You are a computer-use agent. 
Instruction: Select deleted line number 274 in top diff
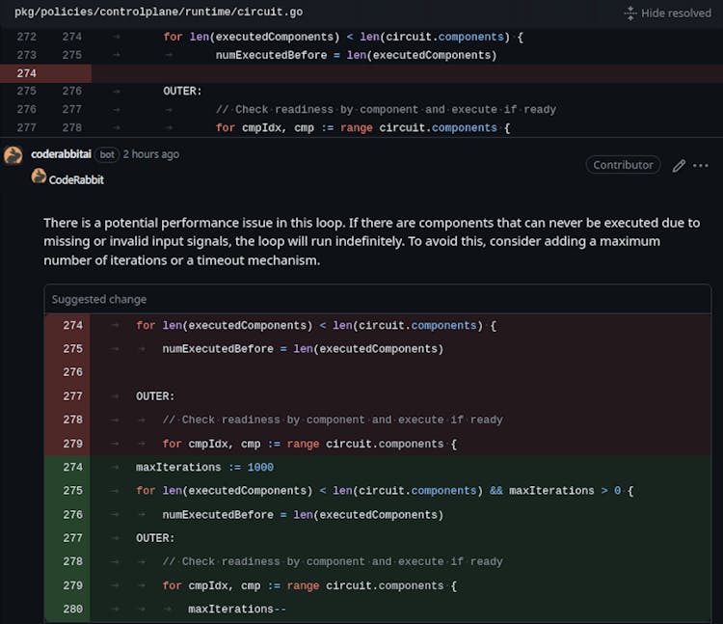coord(26,73)
